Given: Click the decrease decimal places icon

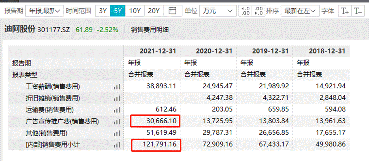Looking at the screenshot, I should click(258, 11).
